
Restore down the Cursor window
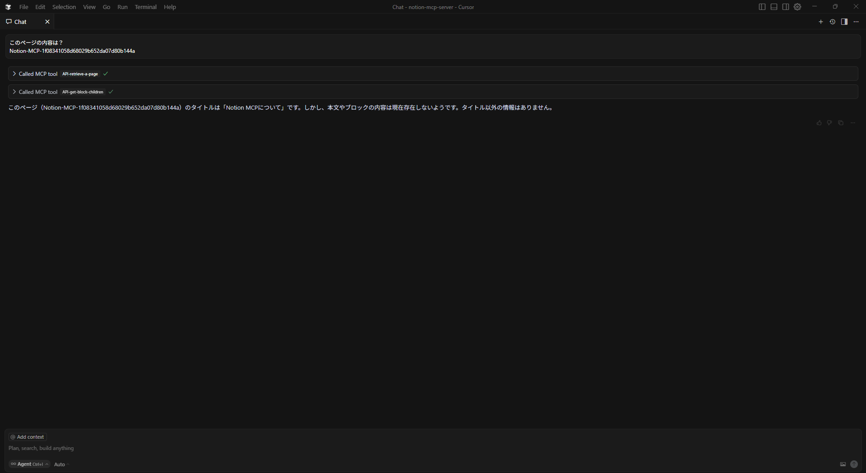coord(835,7)
